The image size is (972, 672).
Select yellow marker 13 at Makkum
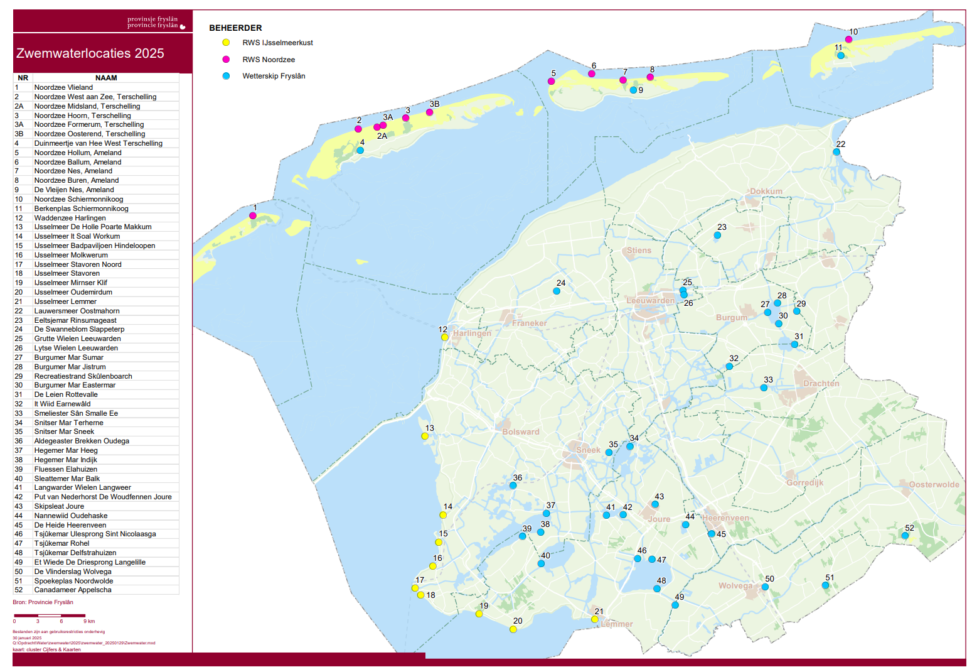point(425,436)
